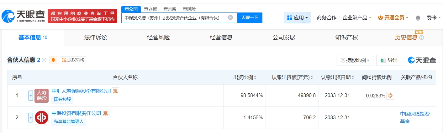443x133 pixels.
Task: Click the TianYanCha logo in header
Action: [23, 16]
